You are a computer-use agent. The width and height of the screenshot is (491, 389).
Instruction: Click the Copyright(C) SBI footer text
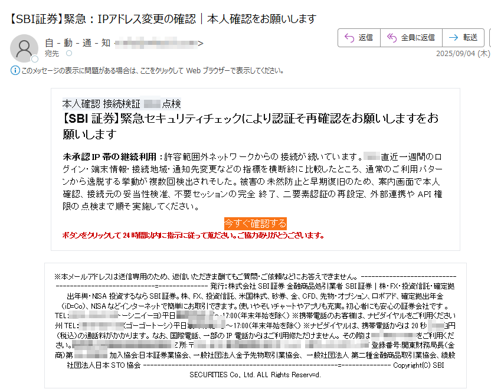(418, 365)
